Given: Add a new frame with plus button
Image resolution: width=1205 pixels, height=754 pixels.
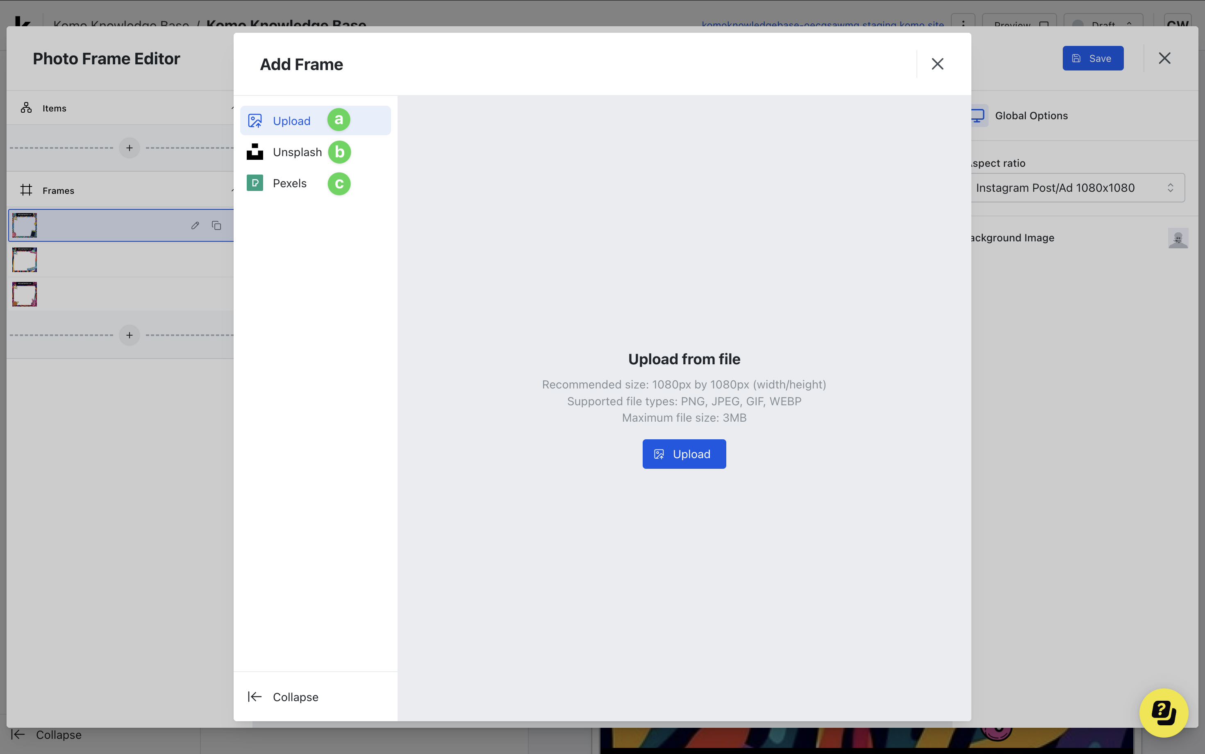Looking at the screenshot, I should point(129,335).
